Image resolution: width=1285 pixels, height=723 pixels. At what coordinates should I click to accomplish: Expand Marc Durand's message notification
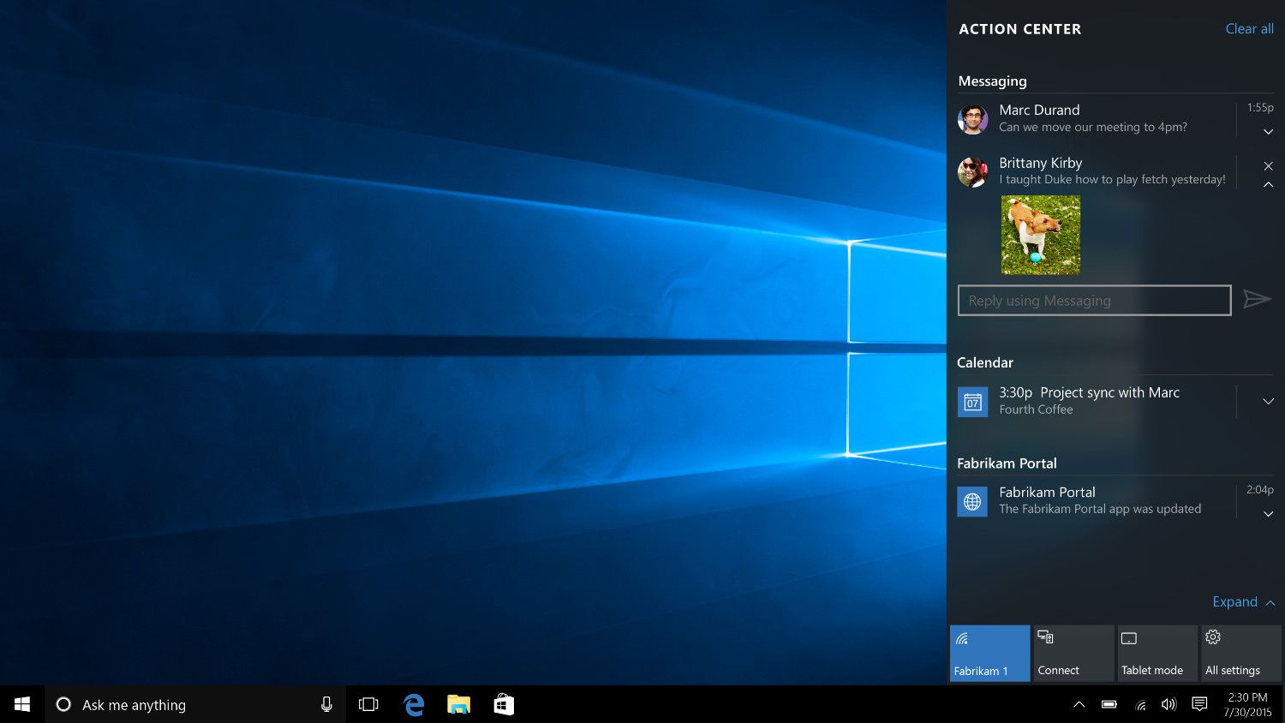pyautogui.click(x=1268, y=132)
